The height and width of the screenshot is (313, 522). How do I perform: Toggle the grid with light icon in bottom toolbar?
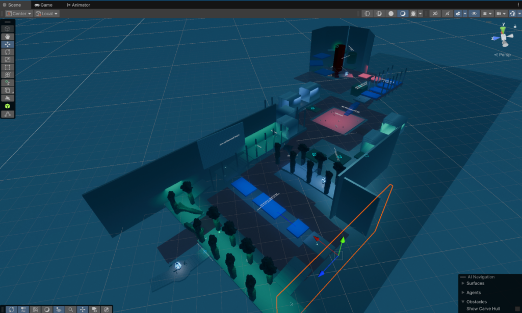point(59,309)
